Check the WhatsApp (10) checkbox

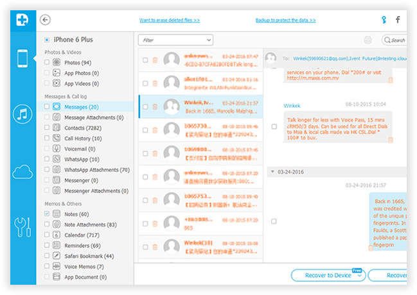tap(47, 159)
